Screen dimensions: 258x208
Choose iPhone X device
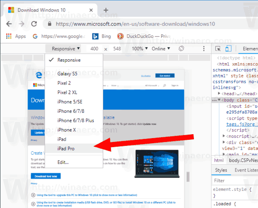coord(74,130)
